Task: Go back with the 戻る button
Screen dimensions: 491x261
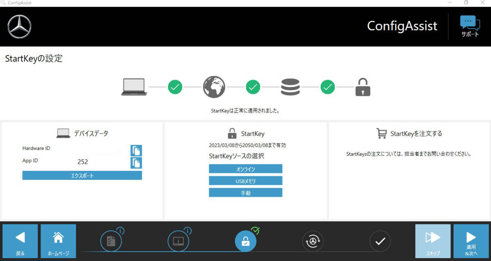Action: pyautogui.click(x=20, y=241)
